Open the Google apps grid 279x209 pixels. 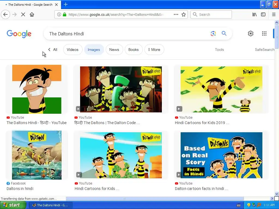[x=264, y=33]
